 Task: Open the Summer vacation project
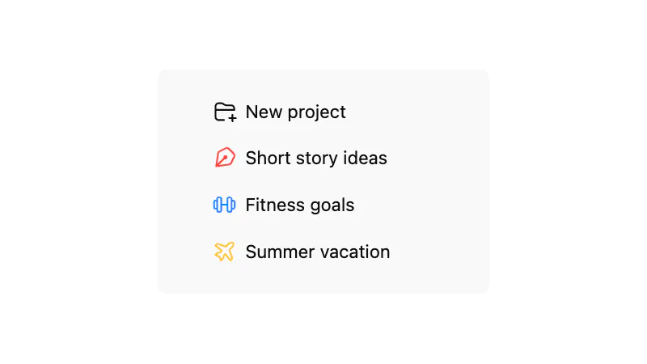pyautogui.click(x=317, y=252)
